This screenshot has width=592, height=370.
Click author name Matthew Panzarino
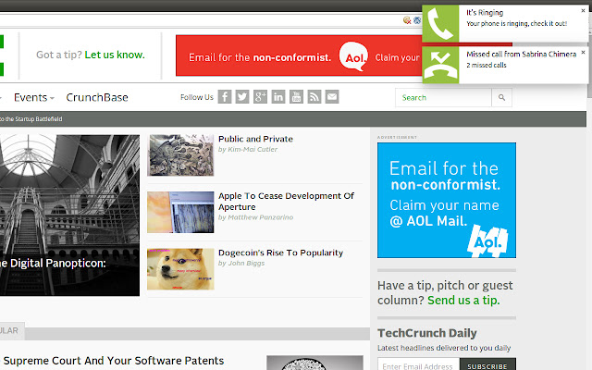pyautogui.click(x=261, y=217)
